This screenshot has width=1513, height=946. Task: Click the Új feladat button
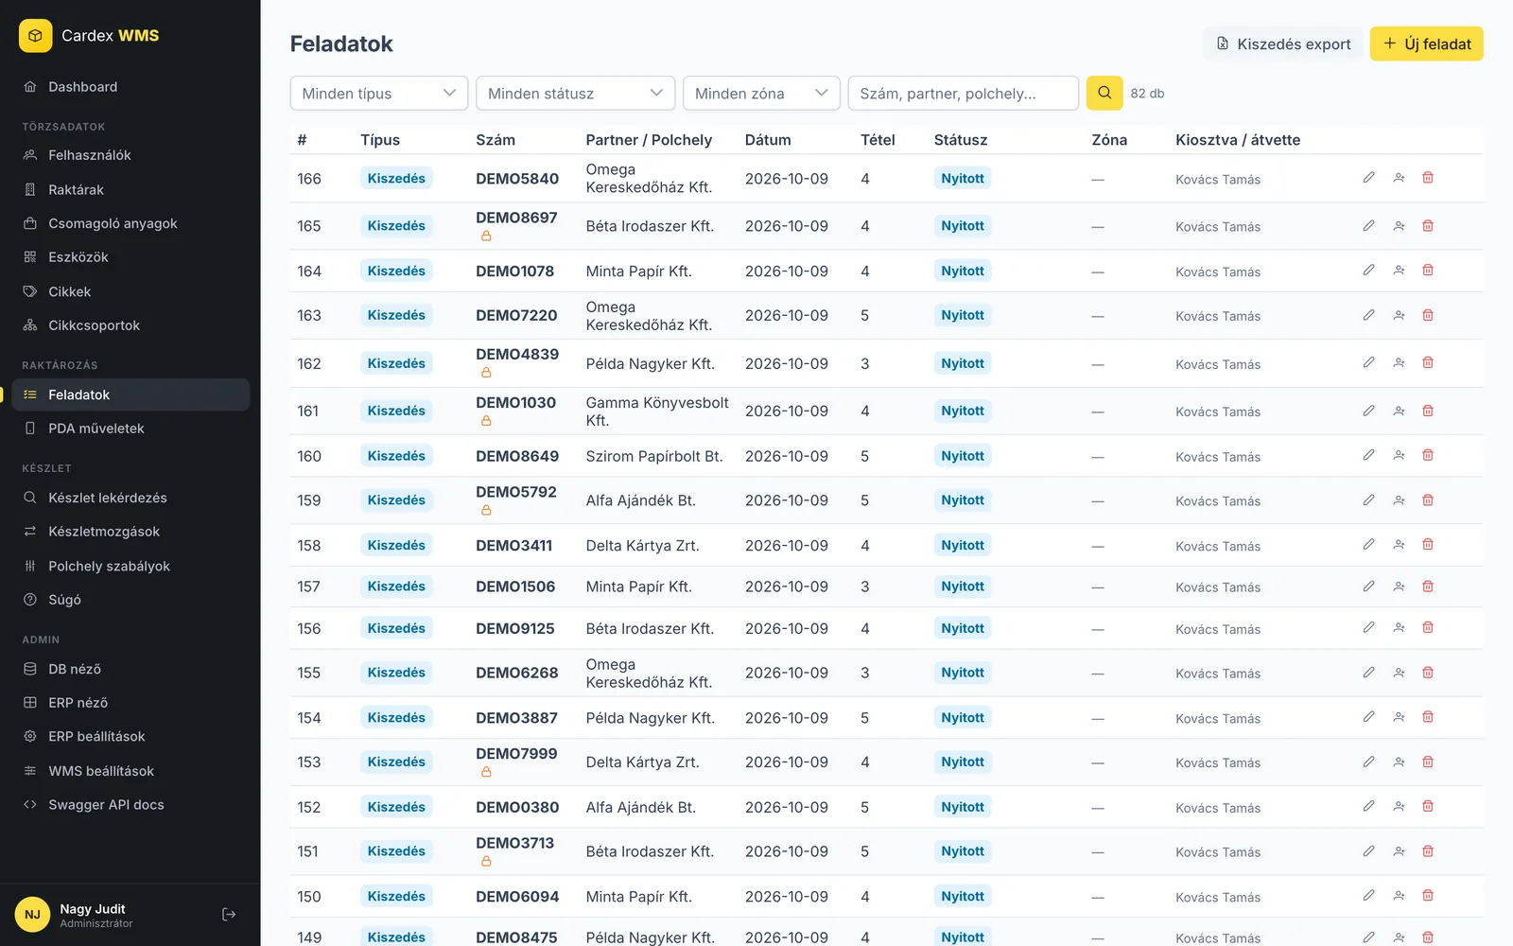point(1426,44)
